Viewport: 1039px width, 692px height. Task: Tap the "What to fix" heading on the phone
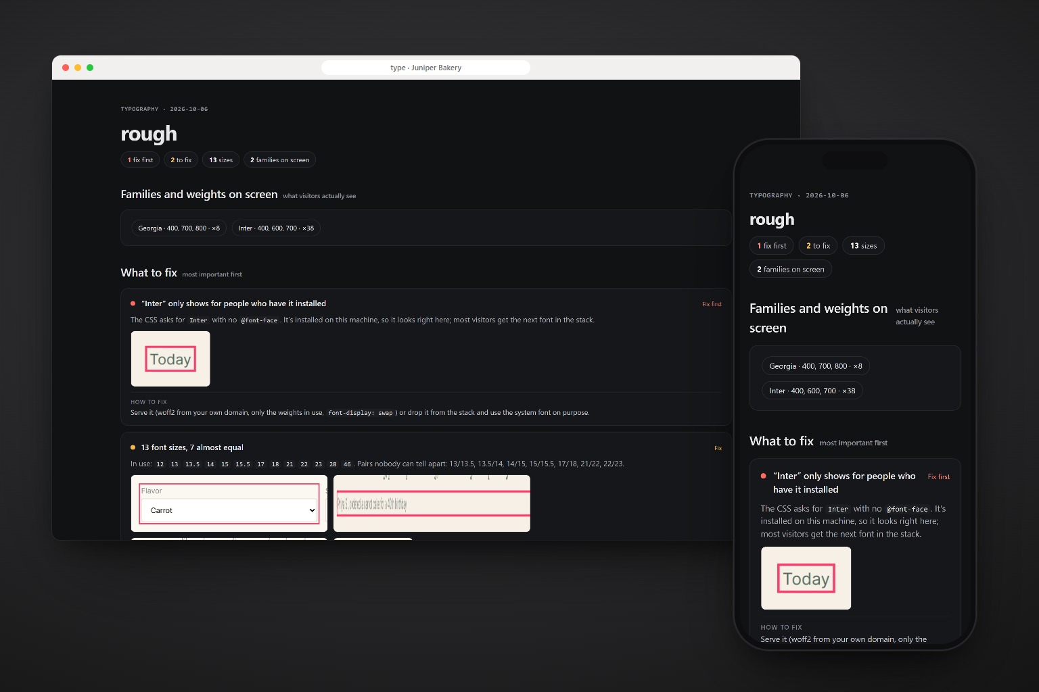(x=781, y=441)
